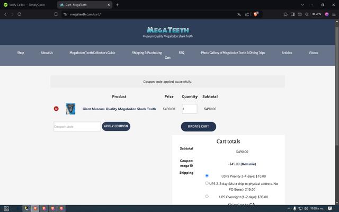339x212 pixels.
Task: Open Leo AI assistant icon
Action: point(307,14)
